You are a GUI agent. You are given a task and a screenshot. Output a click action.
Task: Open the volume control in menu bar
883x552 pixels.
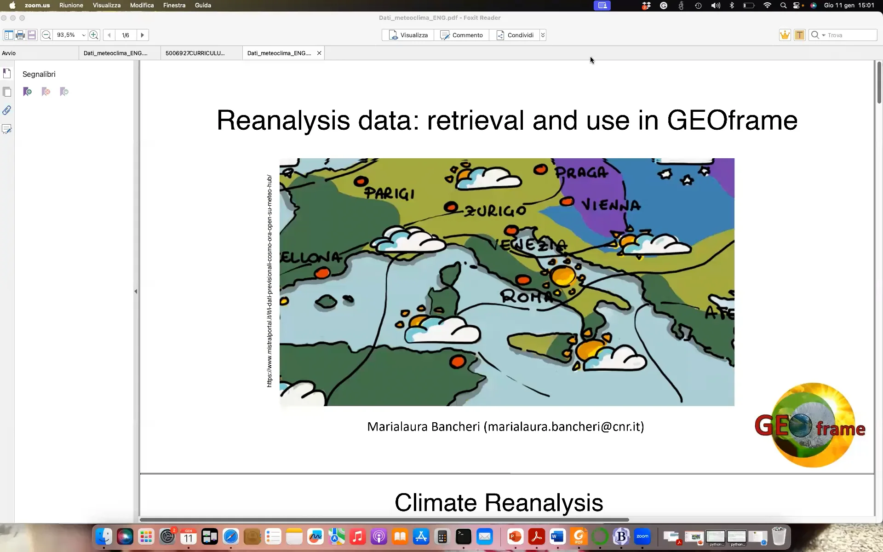tap(716, 6)
